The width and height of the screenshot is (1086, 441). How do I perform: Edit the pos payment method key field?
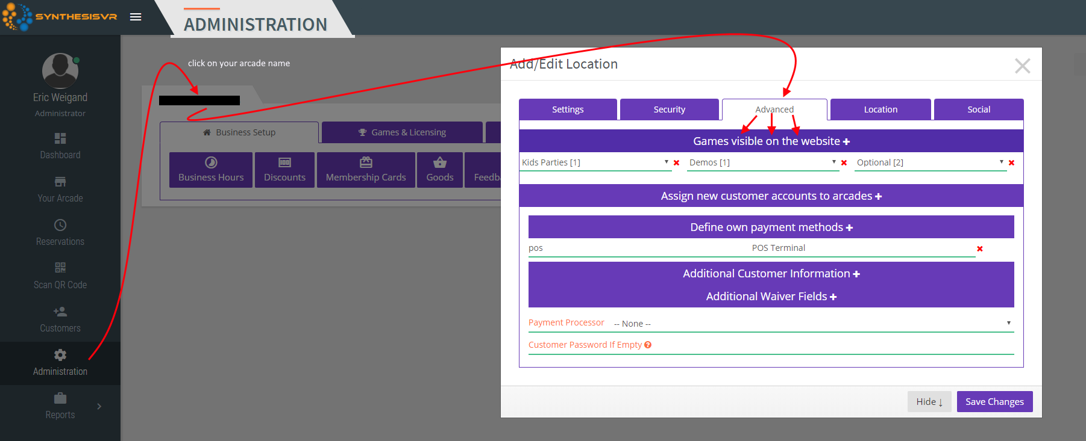click(x=639, y=248)
